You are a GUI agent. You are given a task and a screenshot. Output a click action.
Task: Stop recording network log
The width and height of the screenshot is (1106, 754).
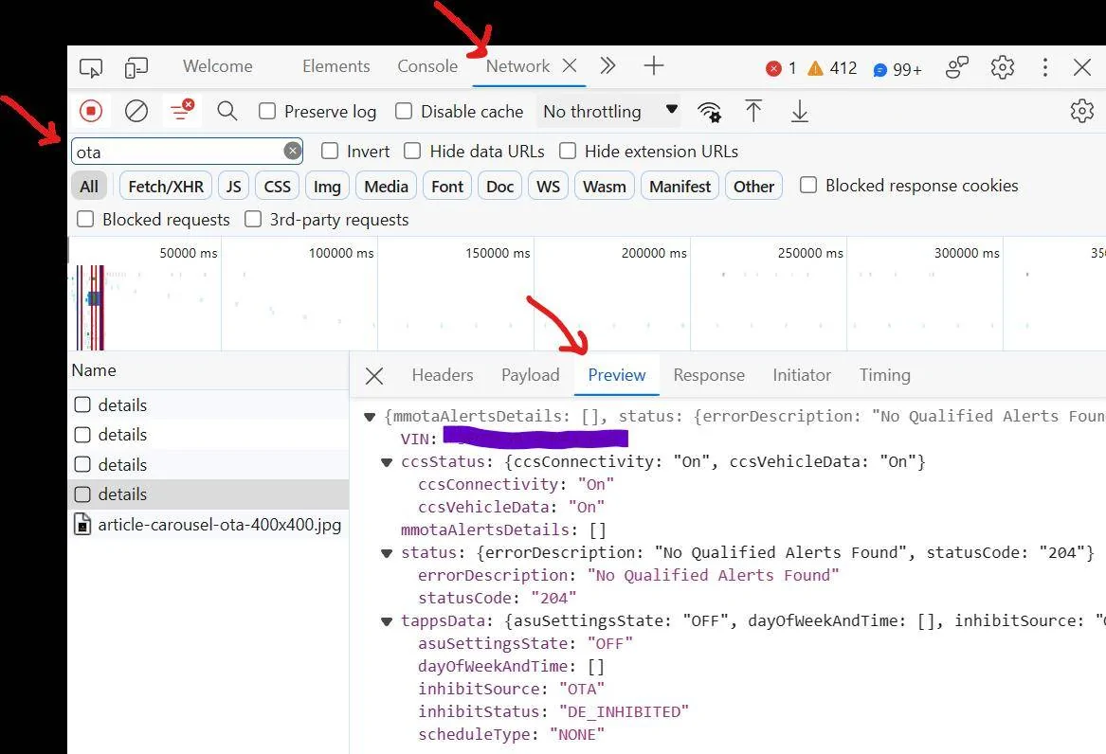pos(90,111)
